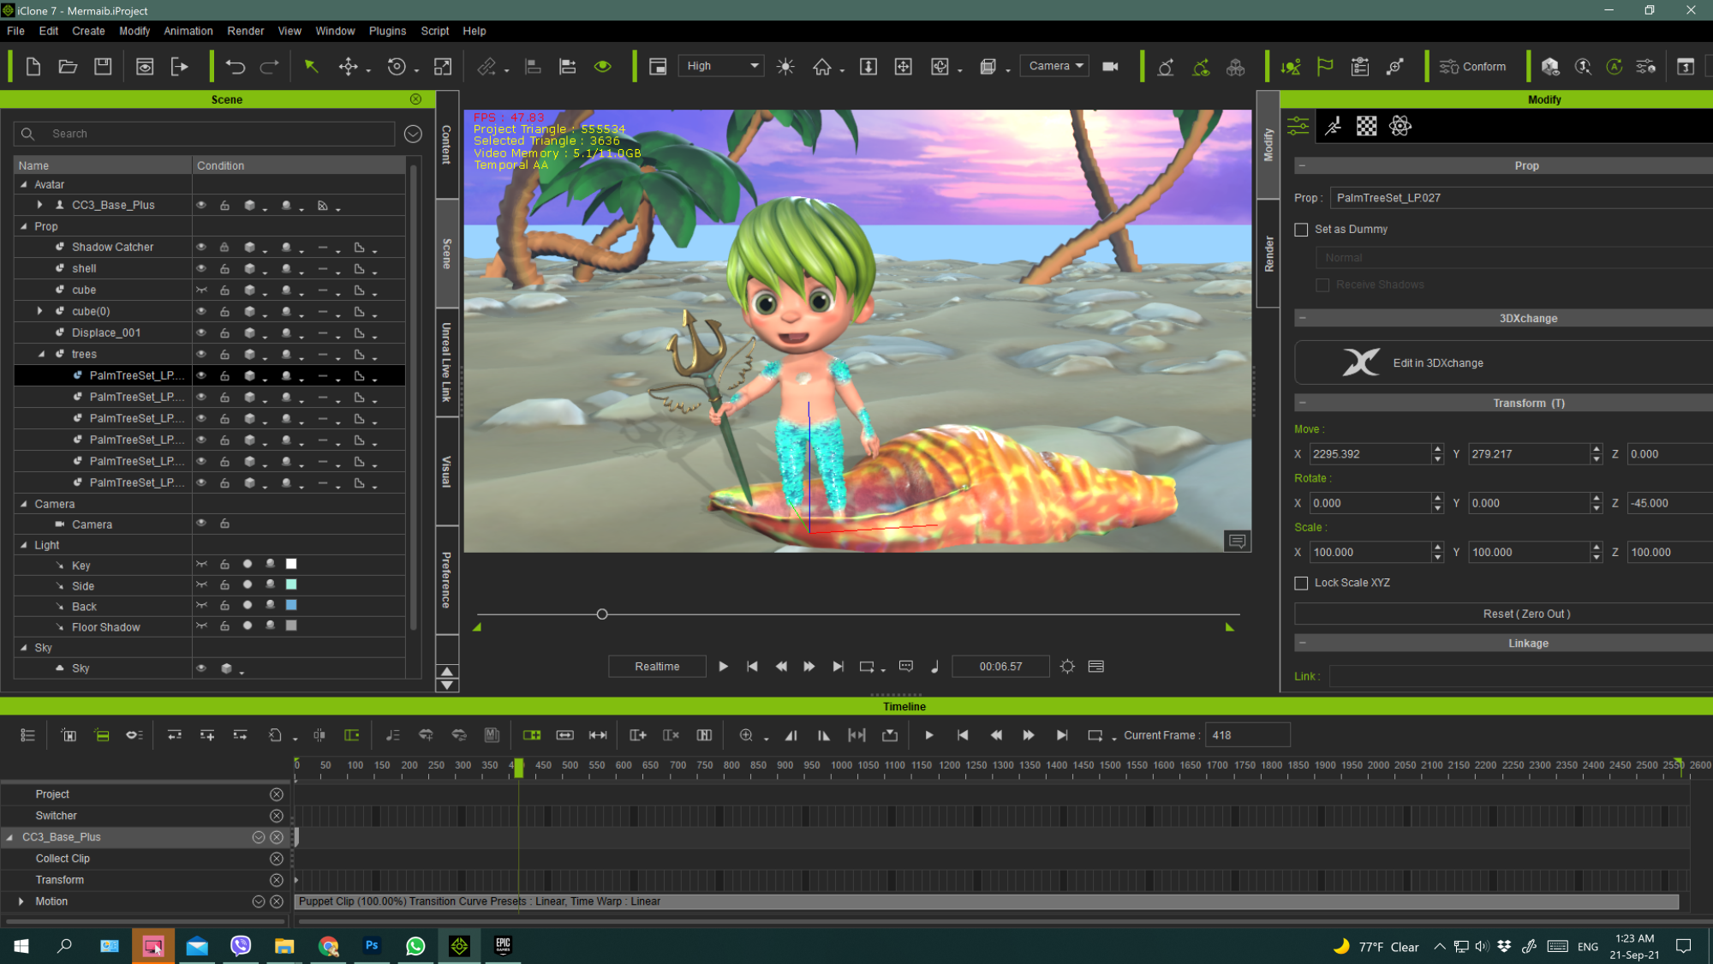The width and height of the screenshot is (1713, 964).
Task: Click the video camera record icon
Action: coord(1111,67)
